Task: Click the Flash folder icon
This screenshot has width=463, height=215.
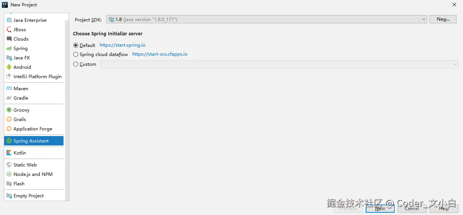Action: point(9,183)
